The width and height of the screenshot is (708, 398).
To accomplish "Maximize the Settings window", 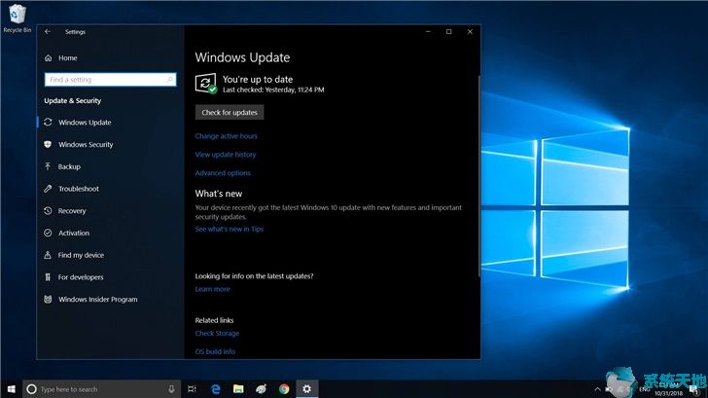I will point(449,31).
